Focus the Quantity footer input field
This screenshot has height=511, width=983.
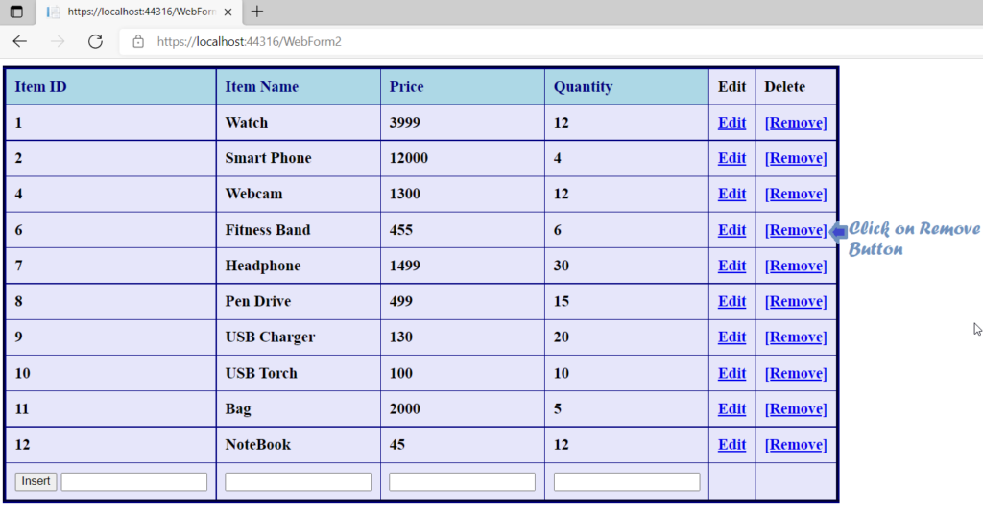627,481
